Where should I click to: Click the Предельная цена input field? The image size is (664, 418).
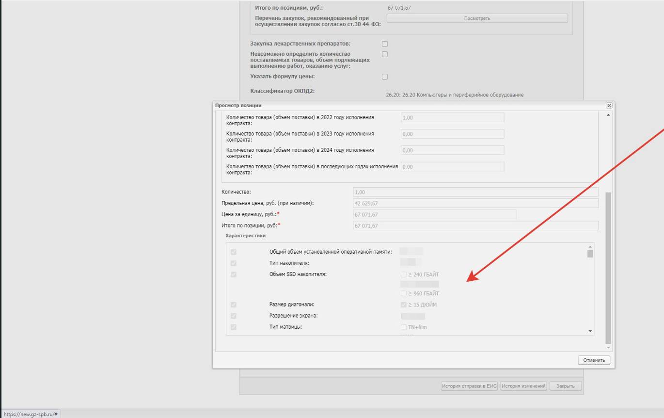point(475,203)
